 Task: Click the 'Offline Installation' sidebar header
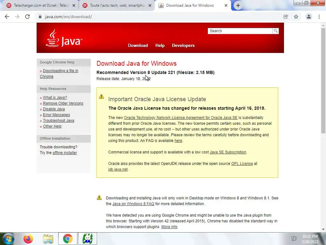tap(64, 138)
